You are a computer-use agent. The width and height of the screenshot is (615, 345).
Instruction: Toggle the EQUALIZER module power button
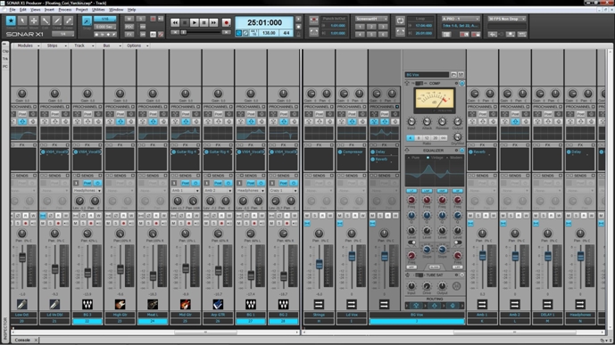coord(461,151)
